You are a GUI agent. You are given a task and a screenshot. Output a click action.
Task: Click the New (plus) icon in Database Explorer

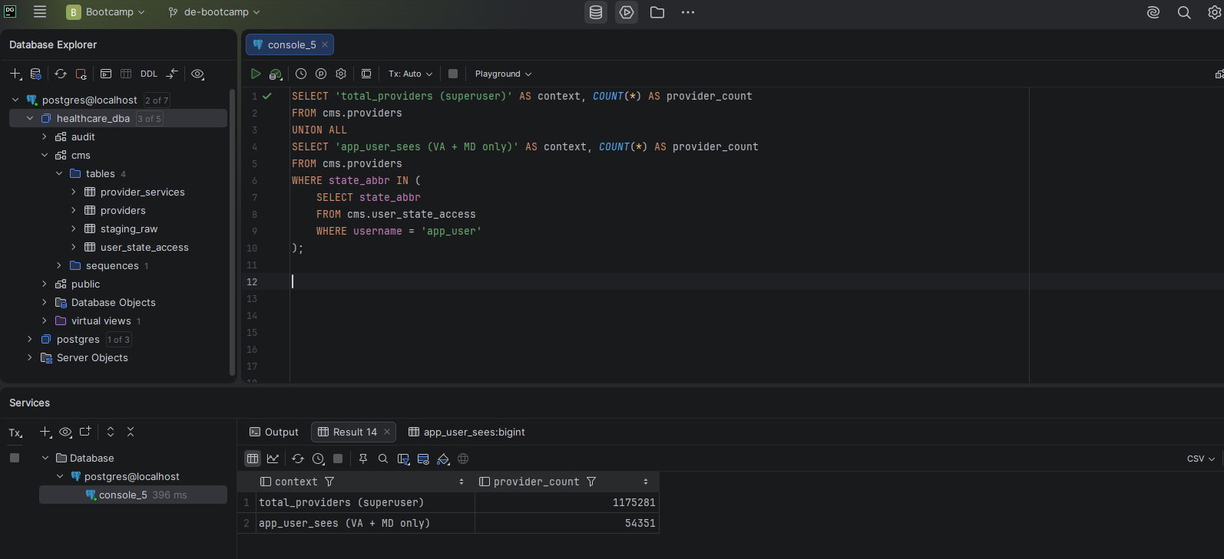pyautogui.click(x=15, y=74)
